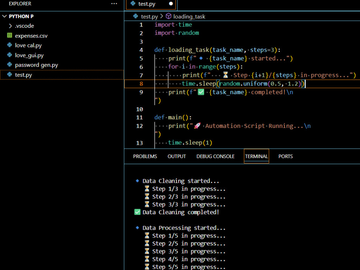The width and height of the screenshot is (360, 270).
Task: Click the 'import random' code line
Action: point(176,33)
